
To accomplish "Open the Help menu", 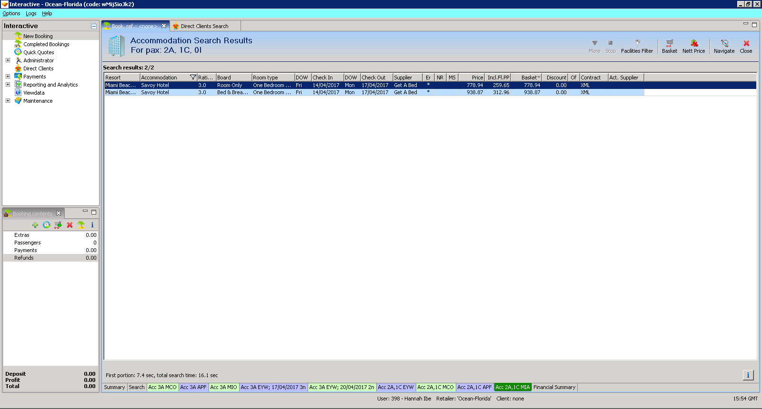I will point(47,14).
